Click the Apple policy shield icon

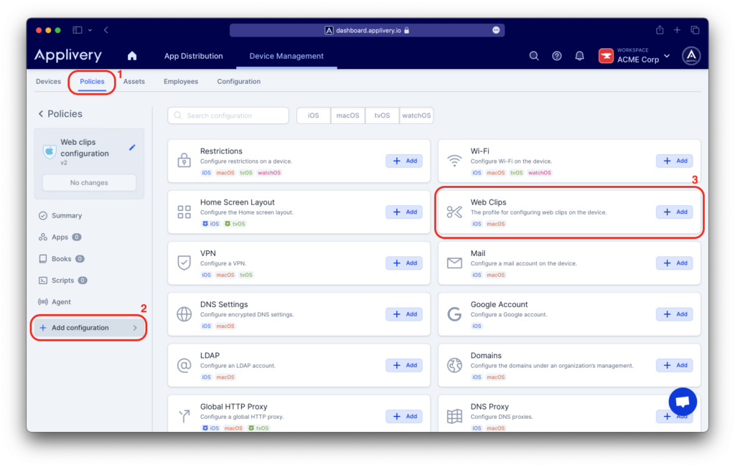click(50, 151)
